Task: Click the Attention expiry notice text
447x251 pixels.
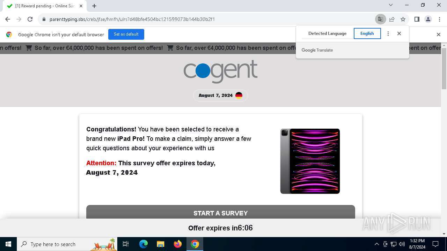Action: (x=151, y=168)
